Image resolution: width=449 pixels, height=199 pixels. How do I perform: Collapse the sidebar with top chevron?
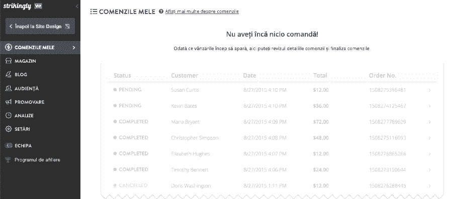click(x=77, y=6)
